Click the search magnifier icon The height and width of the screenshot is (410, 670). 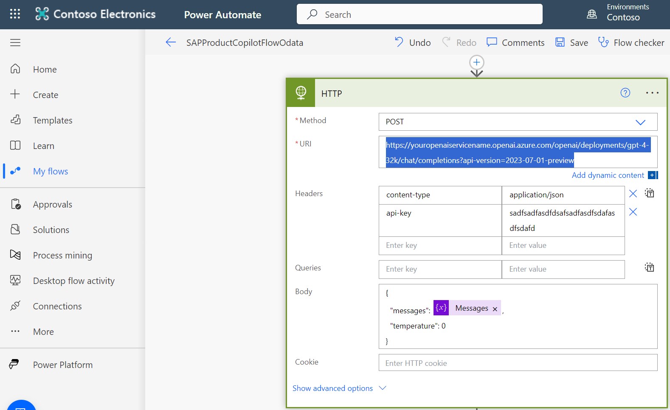(x=312, y=14)
